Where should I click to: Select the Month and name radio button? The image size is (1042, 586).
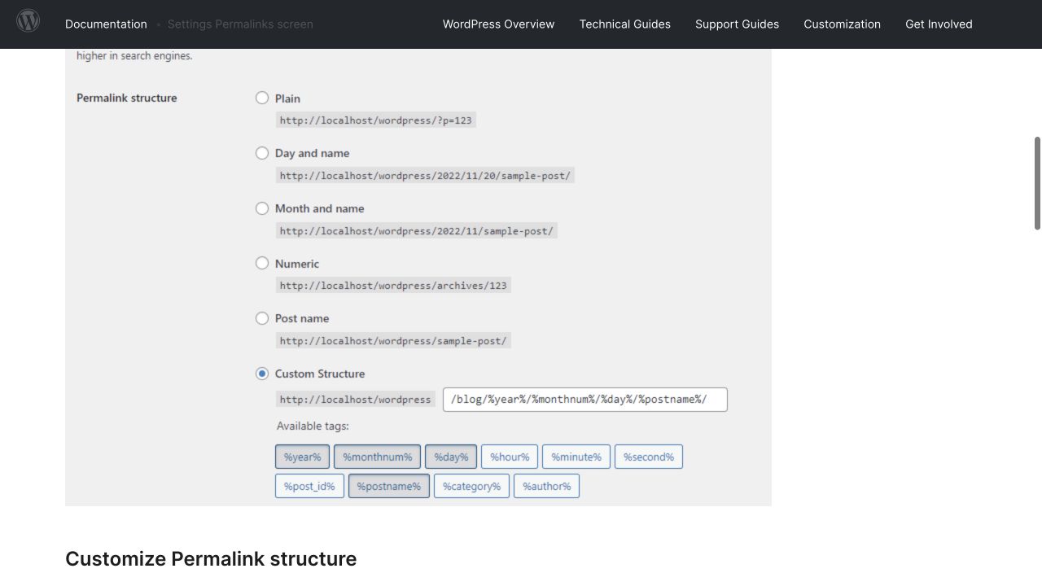pyautogui.click(x=262, y=208)
